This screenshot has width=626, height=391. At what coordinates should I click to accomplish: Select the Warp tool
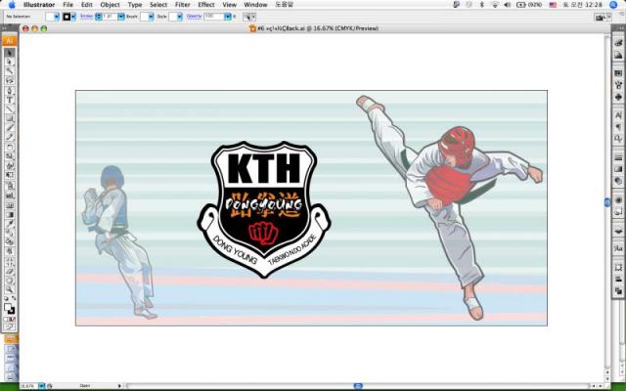click(10, 166)
